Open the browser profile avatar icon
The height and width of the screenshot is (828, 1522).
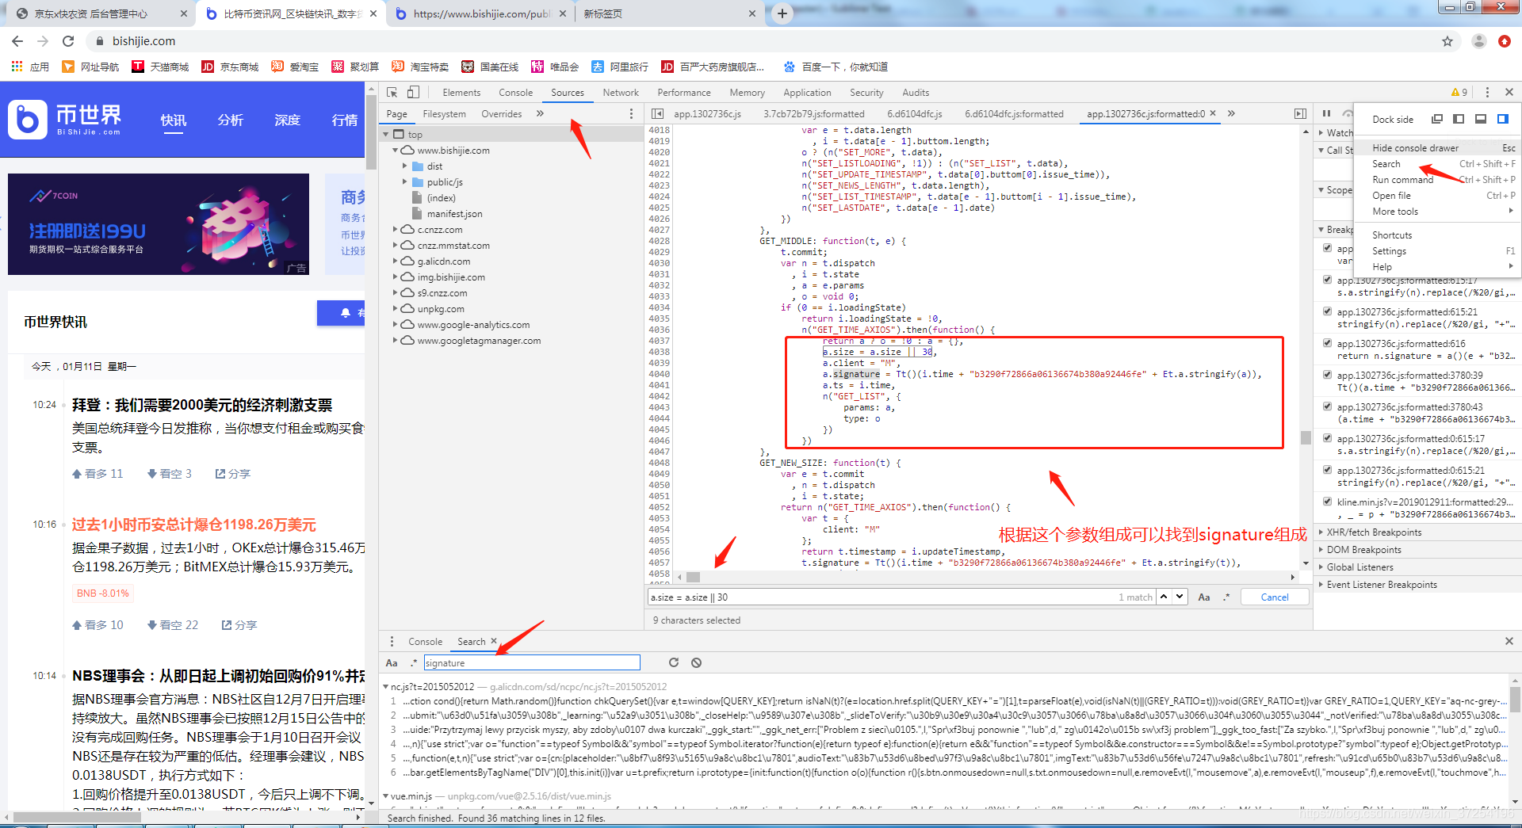[x=1478, y=41]
